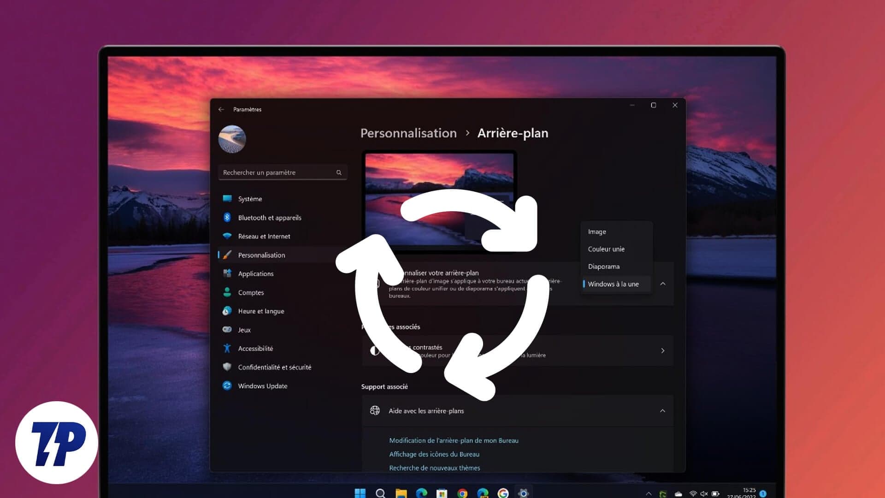Image resolution: width=885 pixels, height=498 pixels.
Task: Open Bluetooth et appareils settings
Action: (269, 218)
